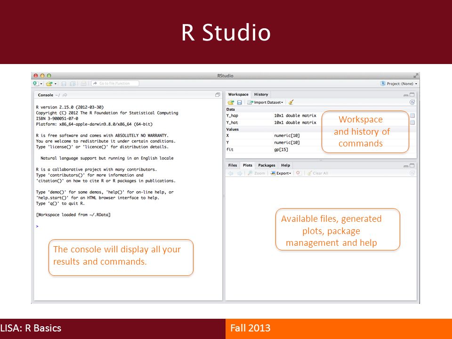Click the grid view icon for Y_hat
This screenshot has height=339, width=452.
point(412,122)
